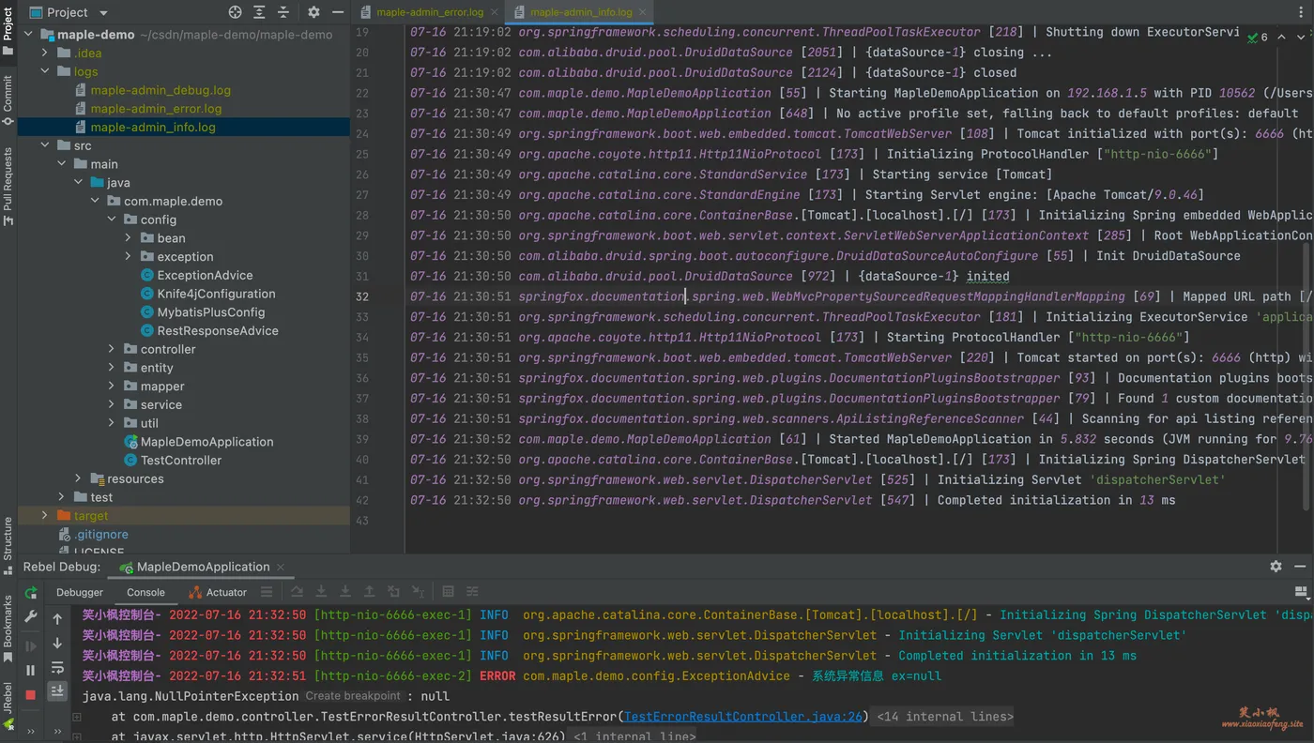Select .gitignore file
The height and width of the screenshot is (743, 1314).
[101, 535]
